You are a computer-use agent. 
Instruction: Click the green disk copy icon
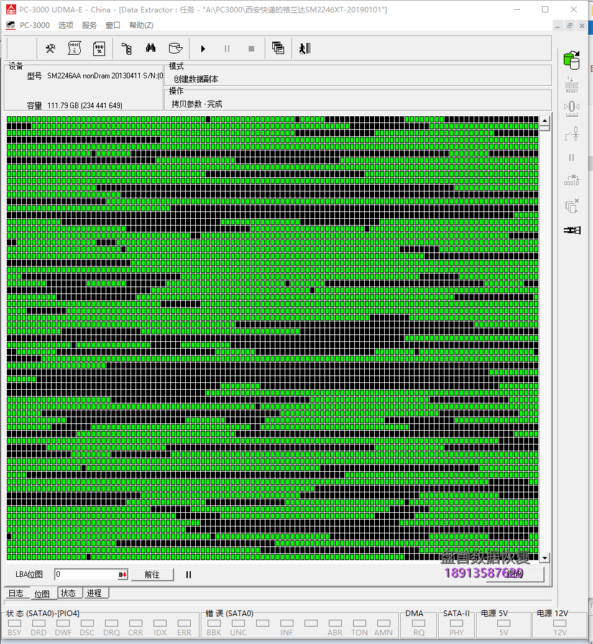point(571,60)
